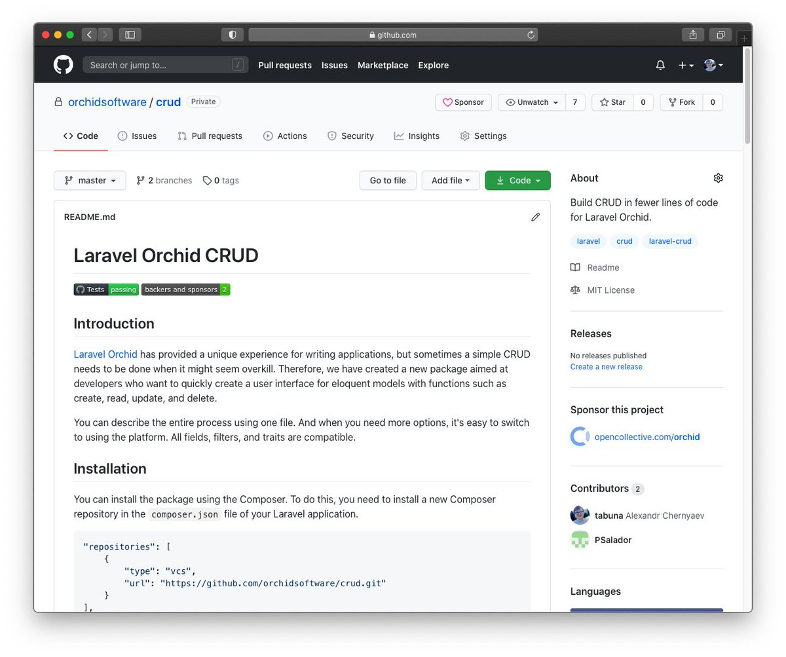Fork the repository
786x657 pixels.
pyautogui.click(x=681, y=102)
